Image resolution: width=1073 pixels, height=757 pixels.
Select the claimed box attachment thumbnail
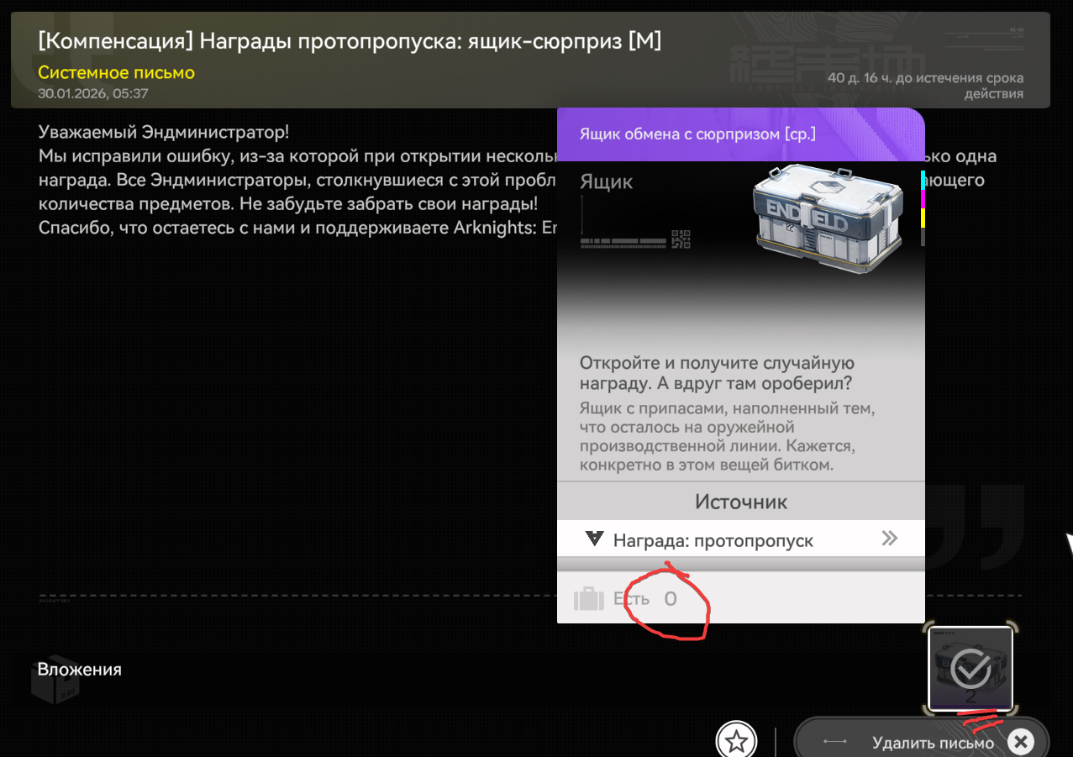point(970,670)
